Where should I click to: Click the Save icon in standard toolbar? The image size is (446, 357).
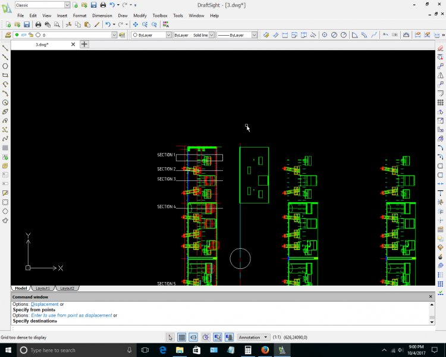[27, 24]
